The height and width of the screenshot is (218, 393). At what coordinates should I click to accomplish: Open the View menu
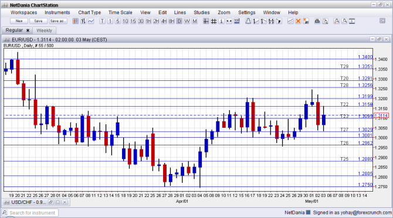tap(145, 12)
